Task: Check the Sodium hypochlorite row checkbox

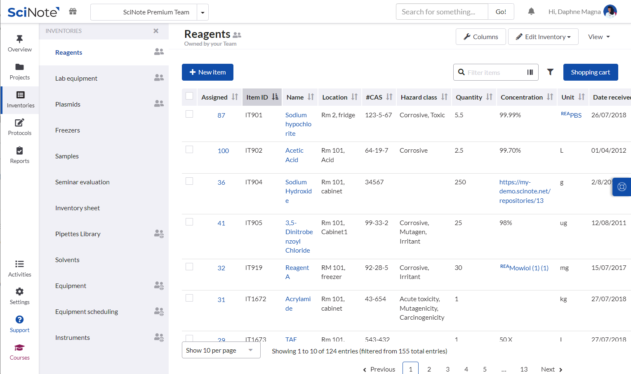Action: coord(189,114)
